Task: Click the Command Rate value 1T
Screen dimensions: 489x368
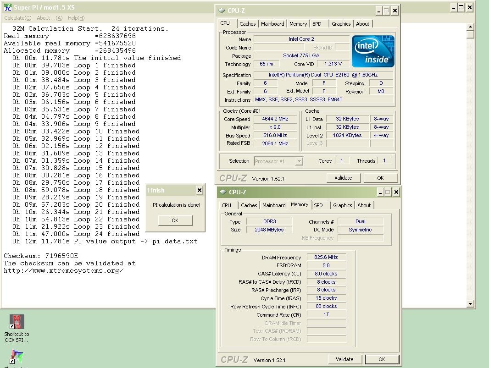Action: [x=326, y=315]
